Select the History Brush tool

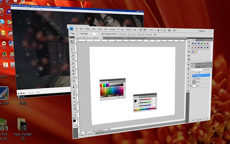point(73,74)
